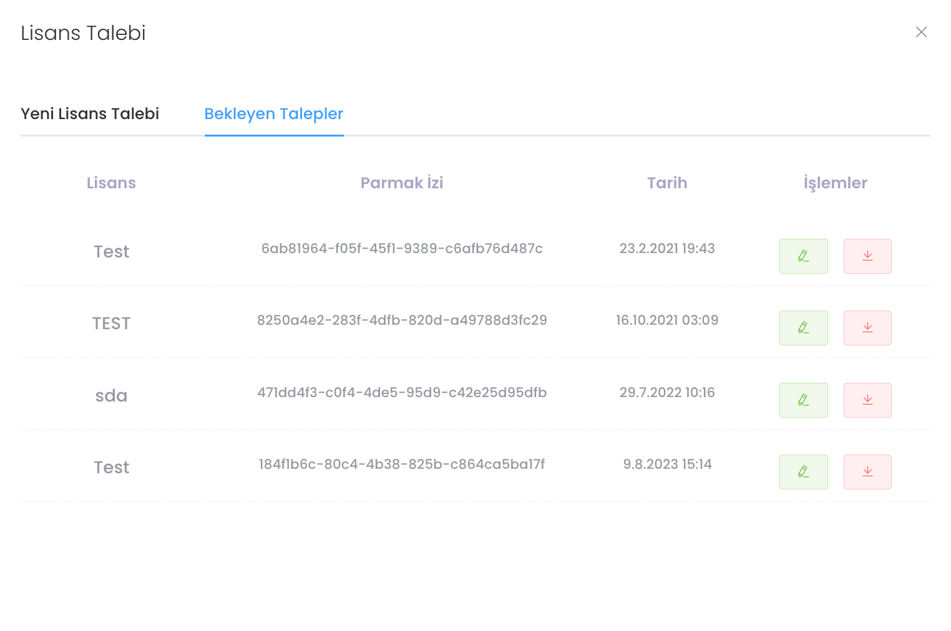
Task: Click the Parmak İzi column header
Action: pyautogui.click(x=401, y=183)
